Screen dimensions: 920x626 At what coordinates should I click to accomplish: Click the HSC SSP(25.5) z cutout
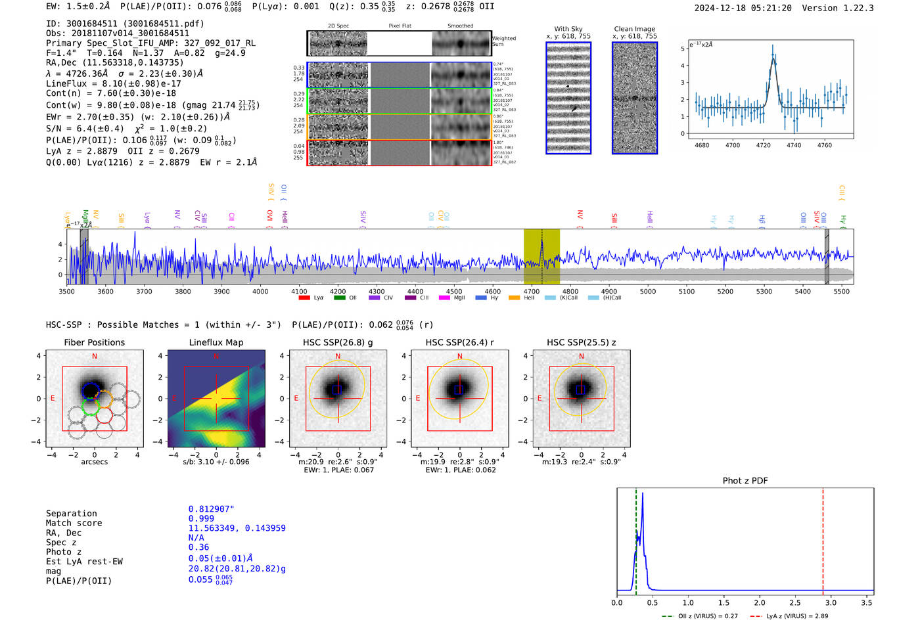581,398
